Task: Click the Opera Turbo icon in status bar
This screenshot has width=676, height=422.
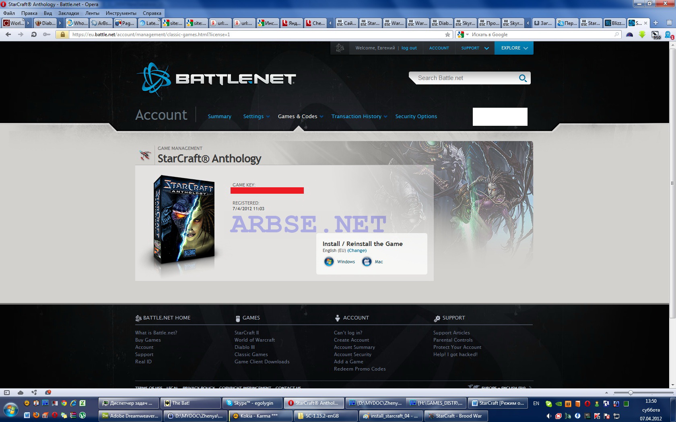Action: (x=48, y=393)
